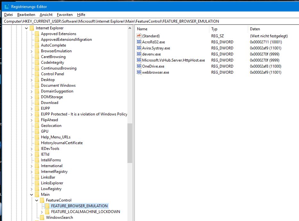Sort values by the Typ column header
This screenshot has width=299, height=221.
tap(229, 29)
